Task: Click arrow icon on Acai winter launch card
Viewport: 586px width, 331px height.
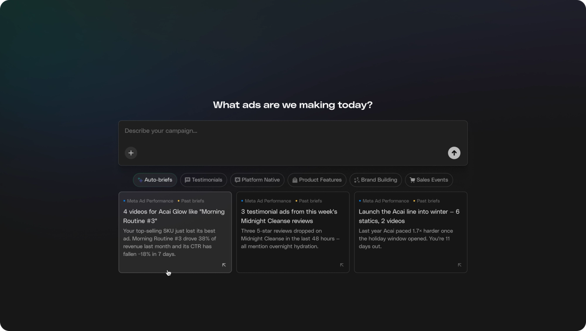Action: click(459, 265)
